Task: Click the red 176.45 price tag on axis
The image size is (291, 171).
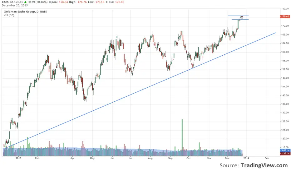Action: (285, 16)
